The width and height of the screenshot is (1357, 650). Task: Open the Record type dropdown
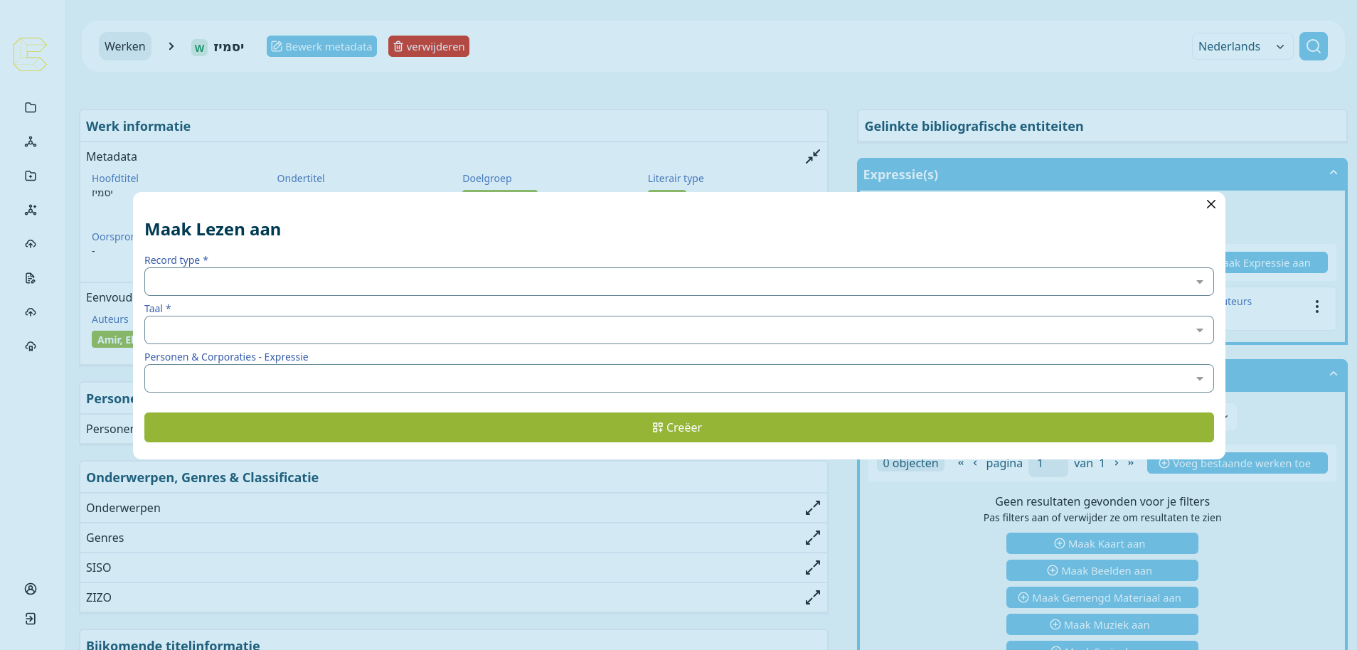pyautogui.click(x=678, y=282)
